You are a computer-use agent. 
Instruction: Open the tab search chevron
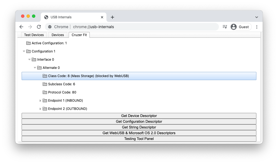pos(256,17)
